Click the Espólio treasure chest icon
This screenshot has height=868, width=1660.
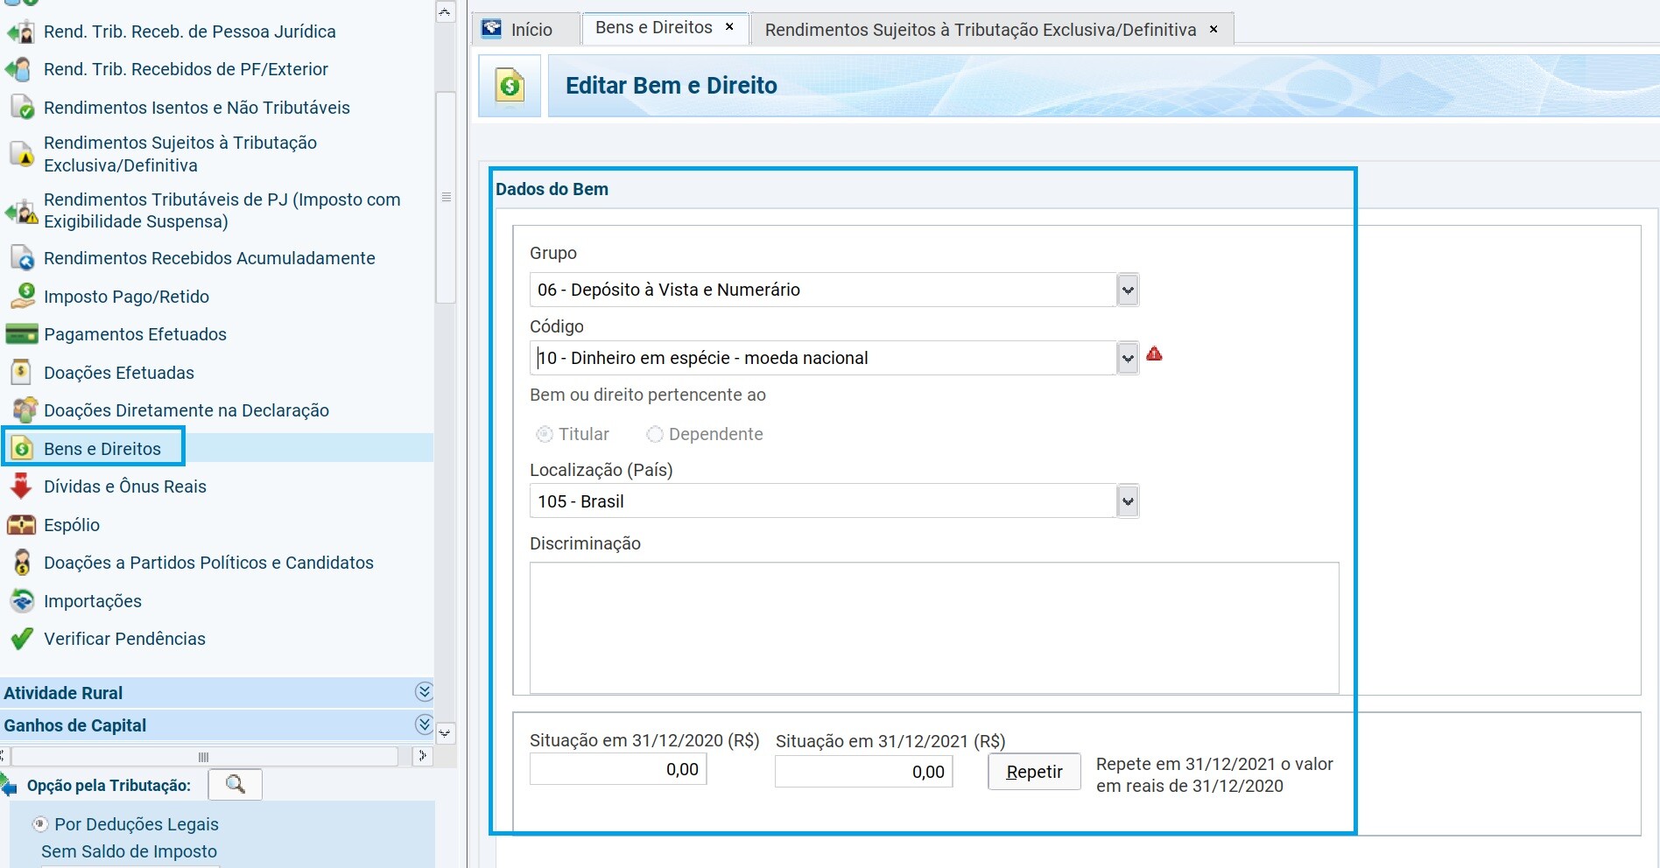[22, 525]
